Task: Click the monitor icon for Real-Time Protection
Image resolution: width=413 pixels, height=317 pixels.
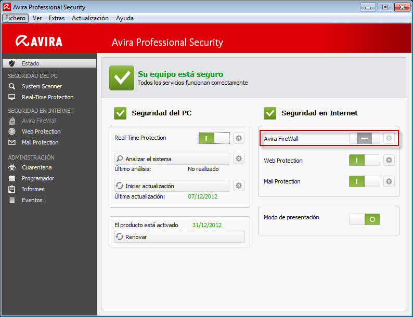Action: [12, 97]
